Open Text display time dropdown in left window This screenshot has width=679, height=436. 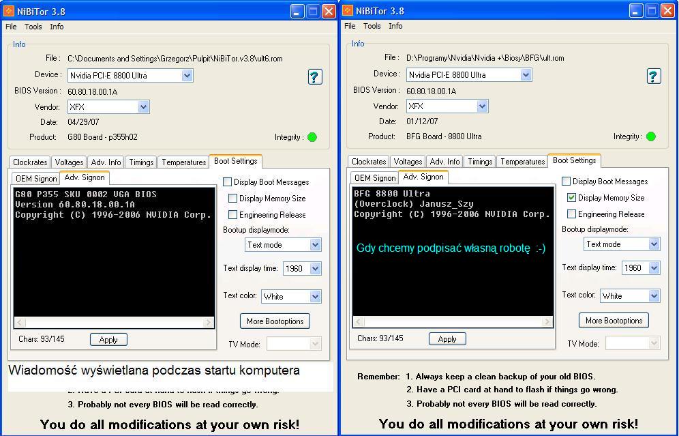[315, 269]
